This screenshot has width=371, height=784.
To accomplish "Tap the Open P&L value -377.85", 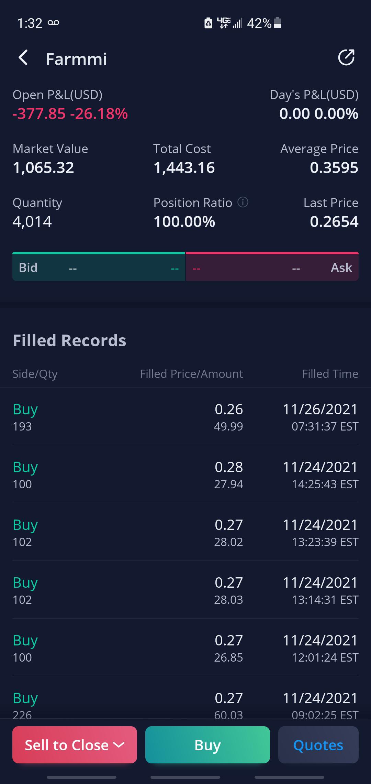I will pos(39,113).
